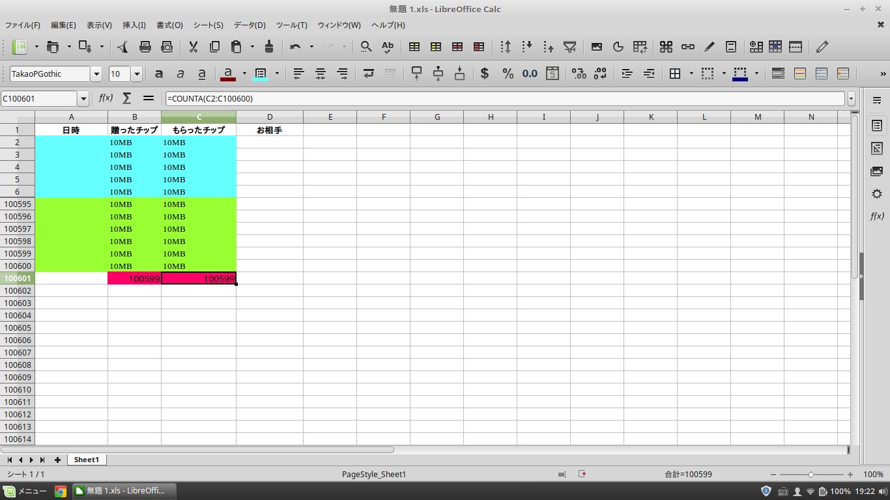Screen dimensions: 890x500
Task: Undo the last action
Action: [295, 47]
